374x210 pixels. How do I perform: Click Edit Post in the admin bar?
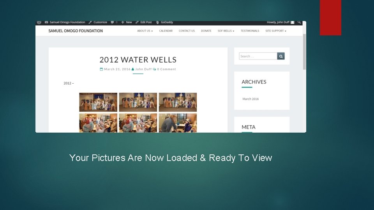[144, 22]
